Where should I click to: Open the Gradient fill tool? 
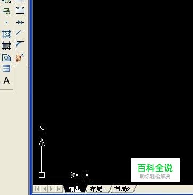6,46
